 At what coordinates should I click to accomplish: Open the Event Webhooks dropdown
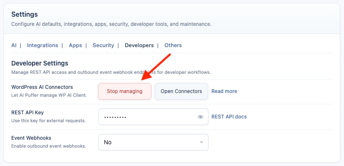coord(153,142)
